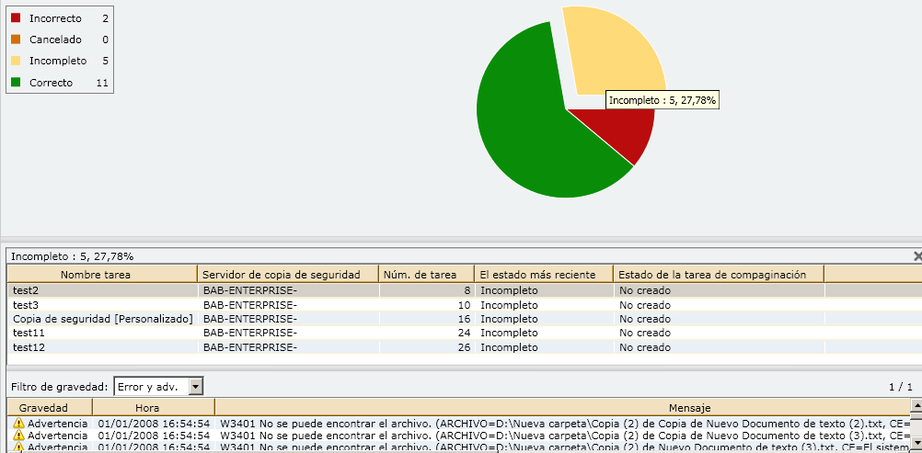Click the green Correcto legend swatch

point(16,83)
